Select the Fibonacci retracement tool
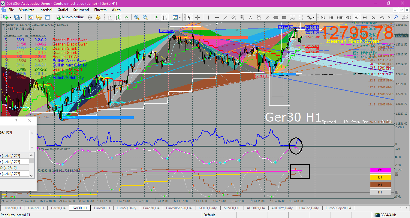This screenshot has width=410, height=218. click(242, 17)
